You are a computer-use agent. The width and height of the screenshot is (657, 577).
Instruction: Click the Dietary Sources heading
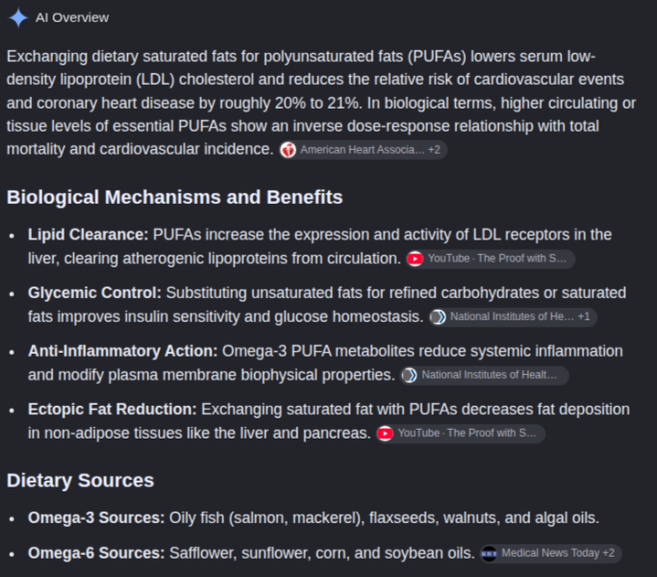(81, 481)
